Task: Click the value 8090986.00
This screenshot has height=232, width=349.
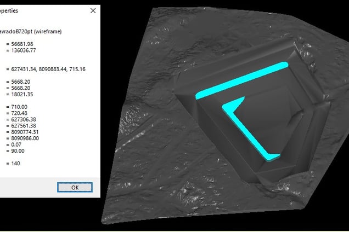Action: [25, 138]
